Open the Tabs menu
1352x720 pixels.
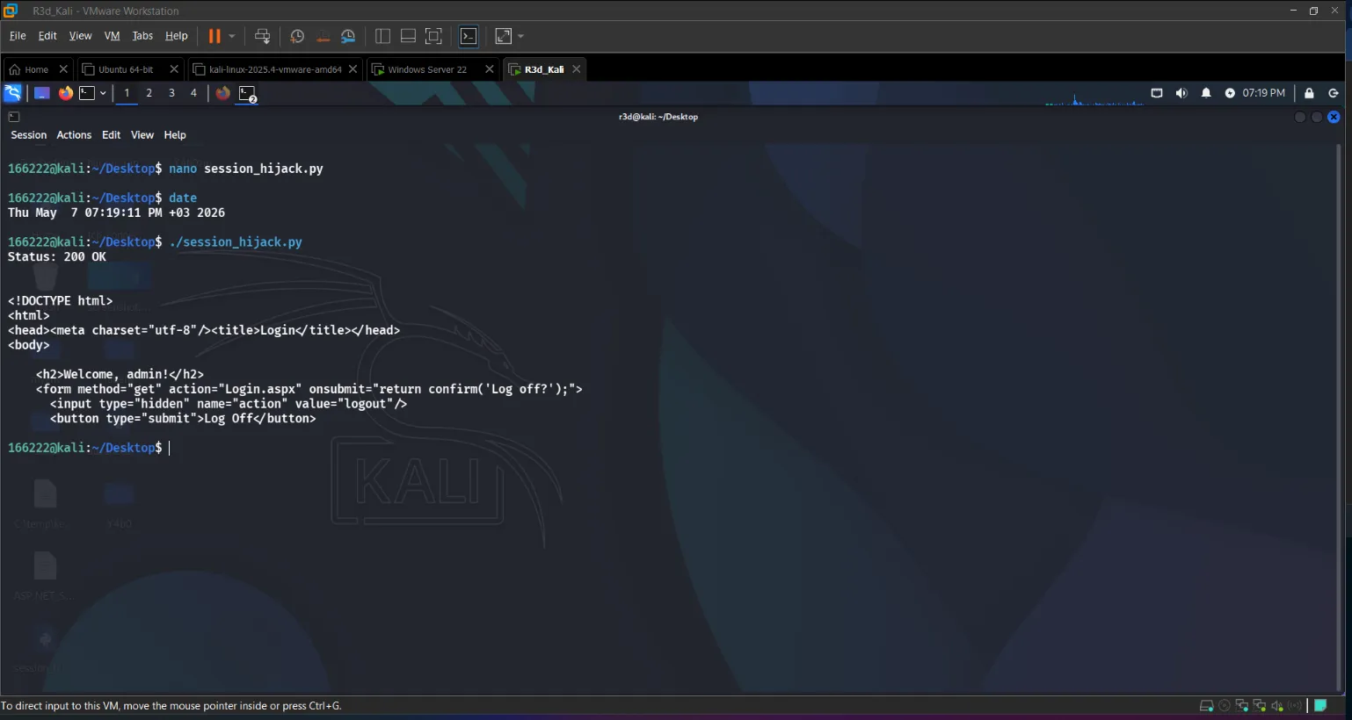[x=142, y=36]
